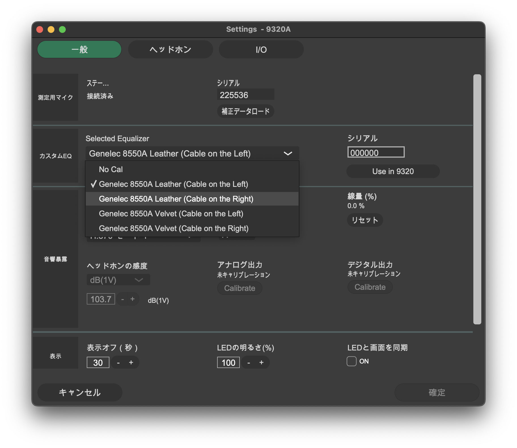Switch to the 一般 tab
517x448 pixels.
click(79, 49)
